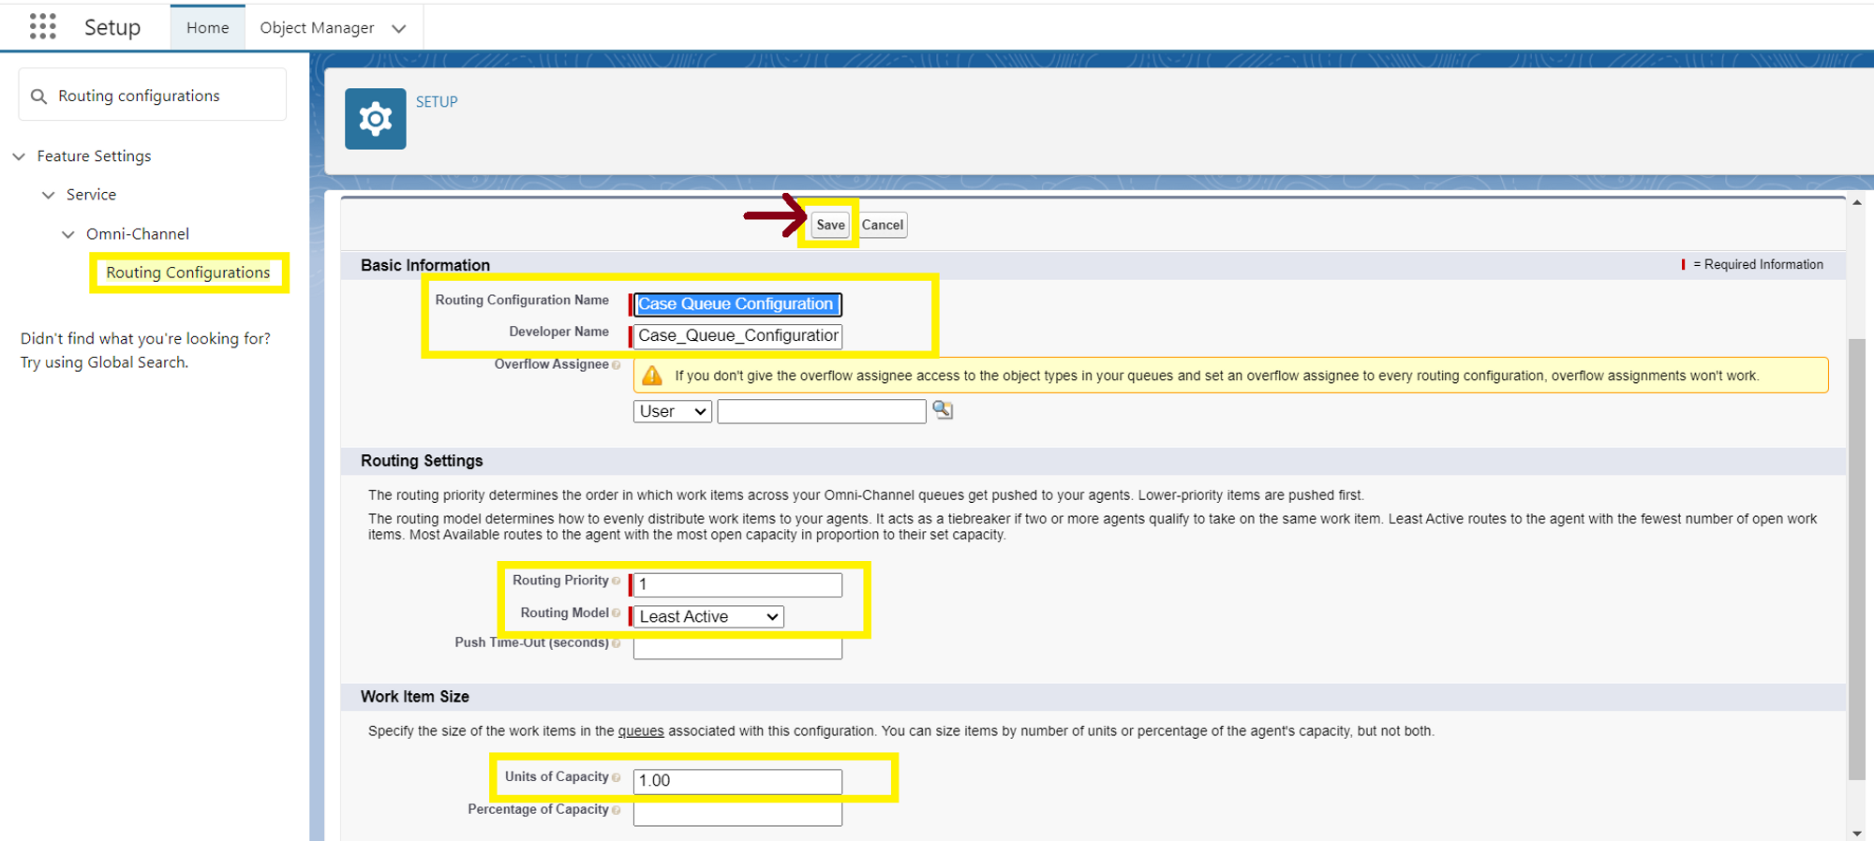Collapse the Feature Settings tree node
The height and width of the screenshot is (841, 1874).
[19, 156]
